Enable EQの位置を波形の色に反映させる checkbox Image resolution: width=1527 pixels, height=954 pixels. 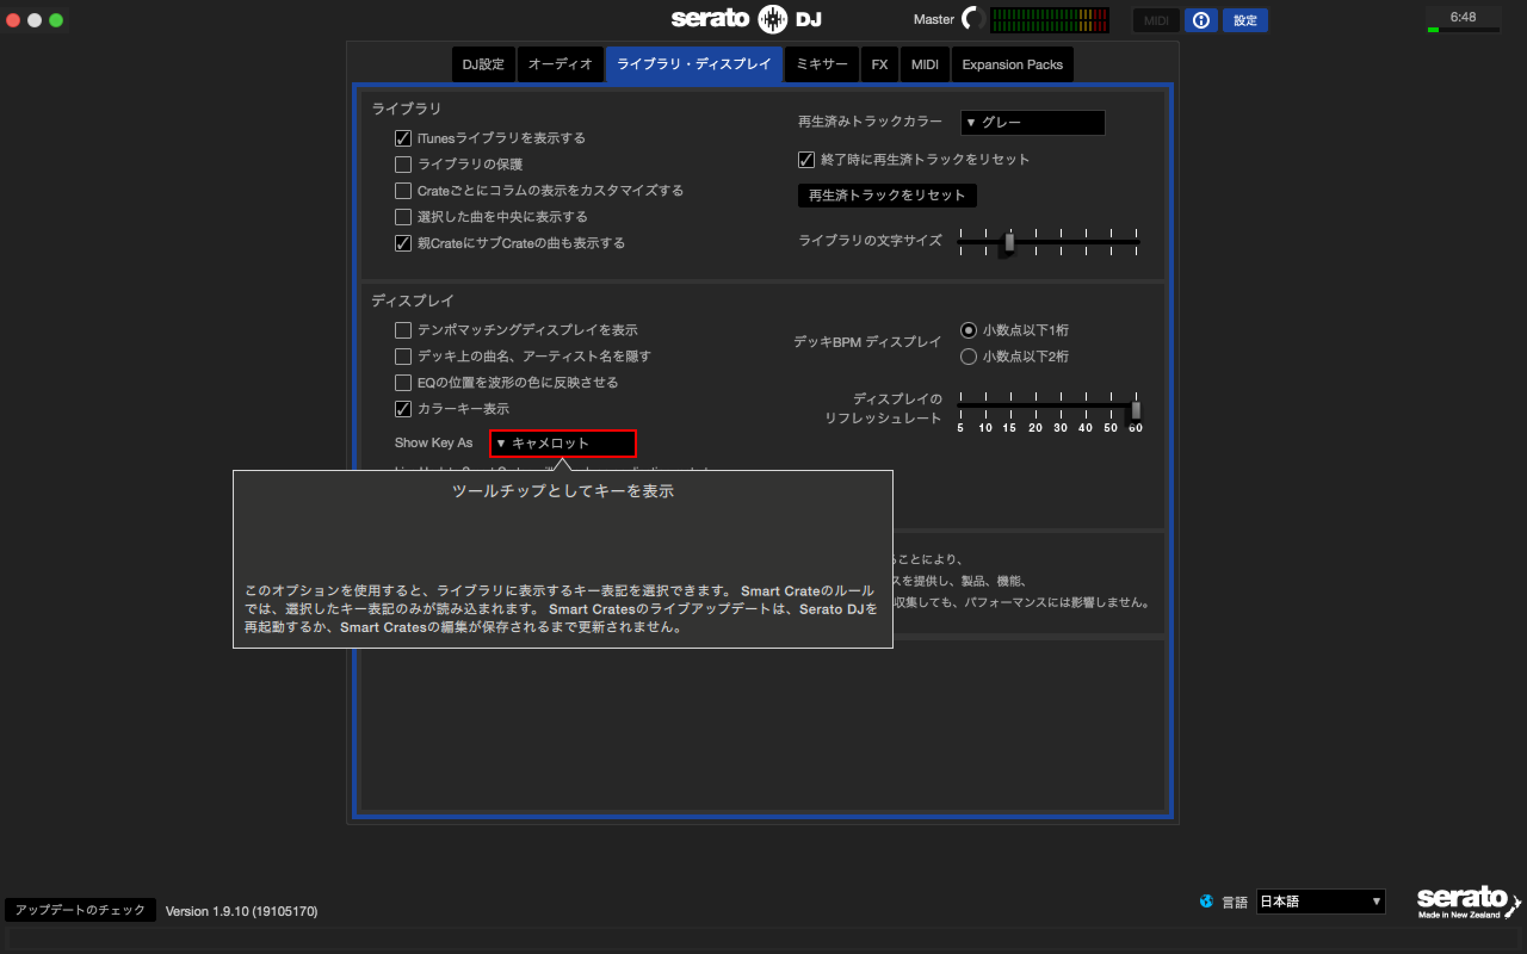pyautogui.click(x=403, y=383)
